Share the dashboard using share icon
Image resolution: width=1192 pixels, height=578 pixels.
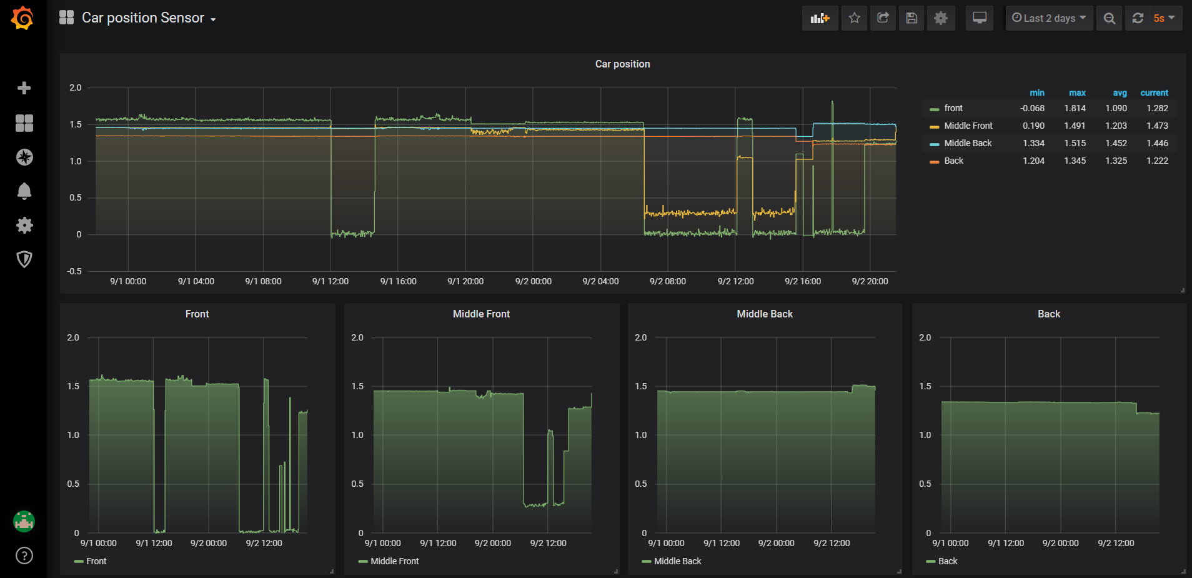(x=883, y=18)
